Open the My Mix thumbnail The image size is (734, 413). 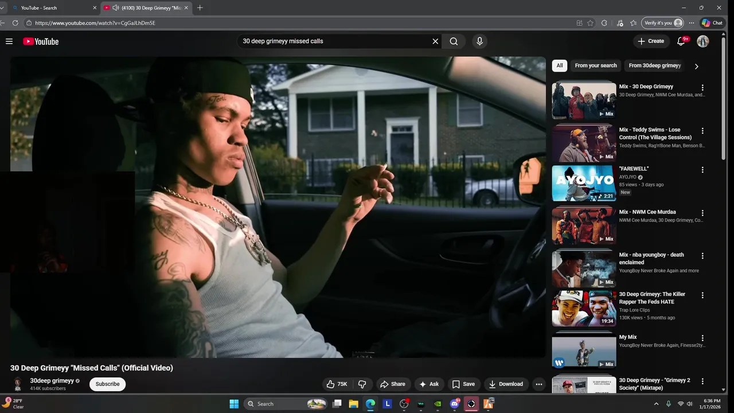(x=584, y=350)
